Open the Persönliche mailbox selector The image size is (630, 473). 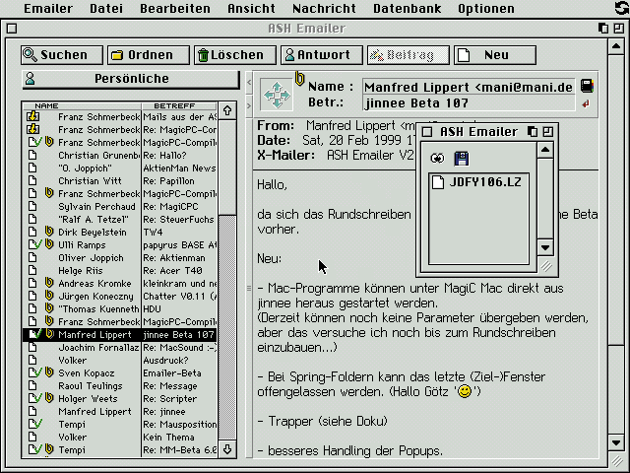[131, 79]
